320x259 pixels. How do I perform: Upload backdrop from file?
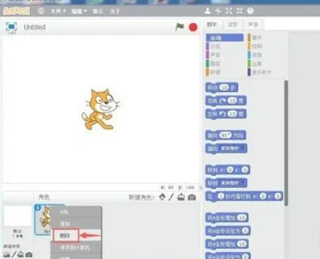[20, 254]
